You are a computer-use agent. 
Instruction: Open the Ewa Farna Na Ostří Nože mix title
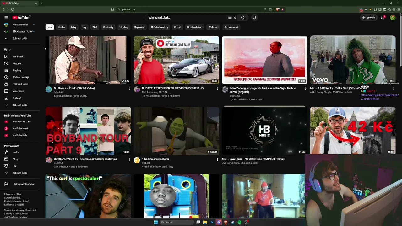[x=253, y=159]
